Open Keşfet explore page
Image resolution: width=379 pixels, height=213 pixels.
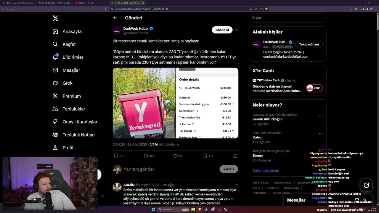pyautogui.click(x=64, y=44)
